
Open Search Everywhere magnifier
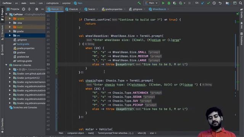(x=241, y=3)
